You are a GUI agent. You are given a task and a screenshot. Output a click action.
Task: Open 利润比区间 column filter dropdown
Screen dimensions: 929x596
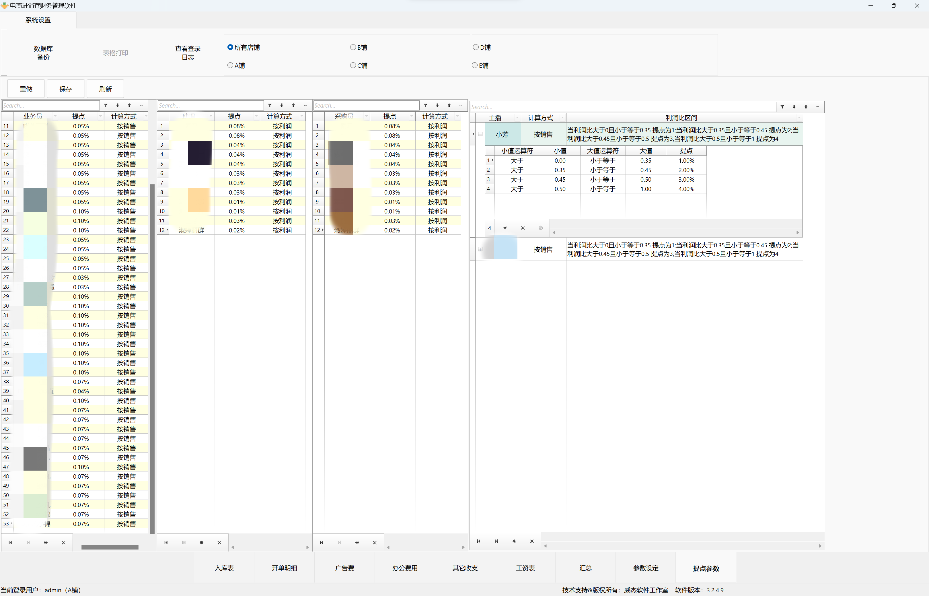799,118
